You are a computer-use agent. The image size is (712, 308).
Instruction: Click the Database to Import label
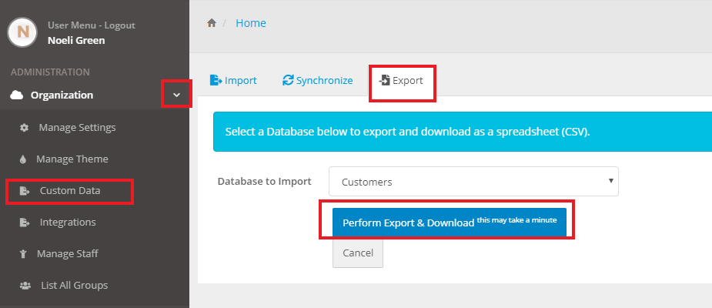click(x=264, y=181)
